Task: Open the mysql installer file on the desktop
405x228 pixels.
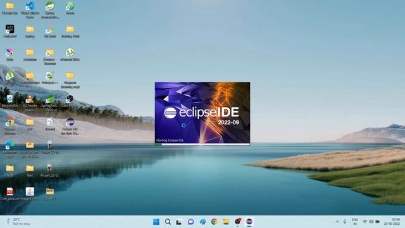Action: (30, 194)
